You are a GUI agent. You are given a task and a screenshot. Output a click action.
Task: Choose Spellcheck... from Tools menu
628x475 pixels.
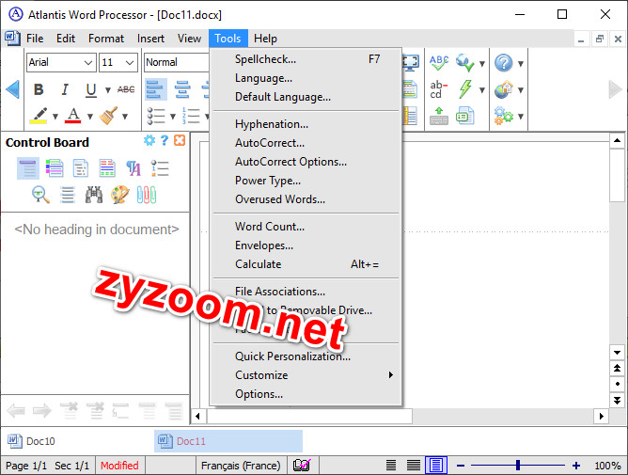(x=306, y=59)
